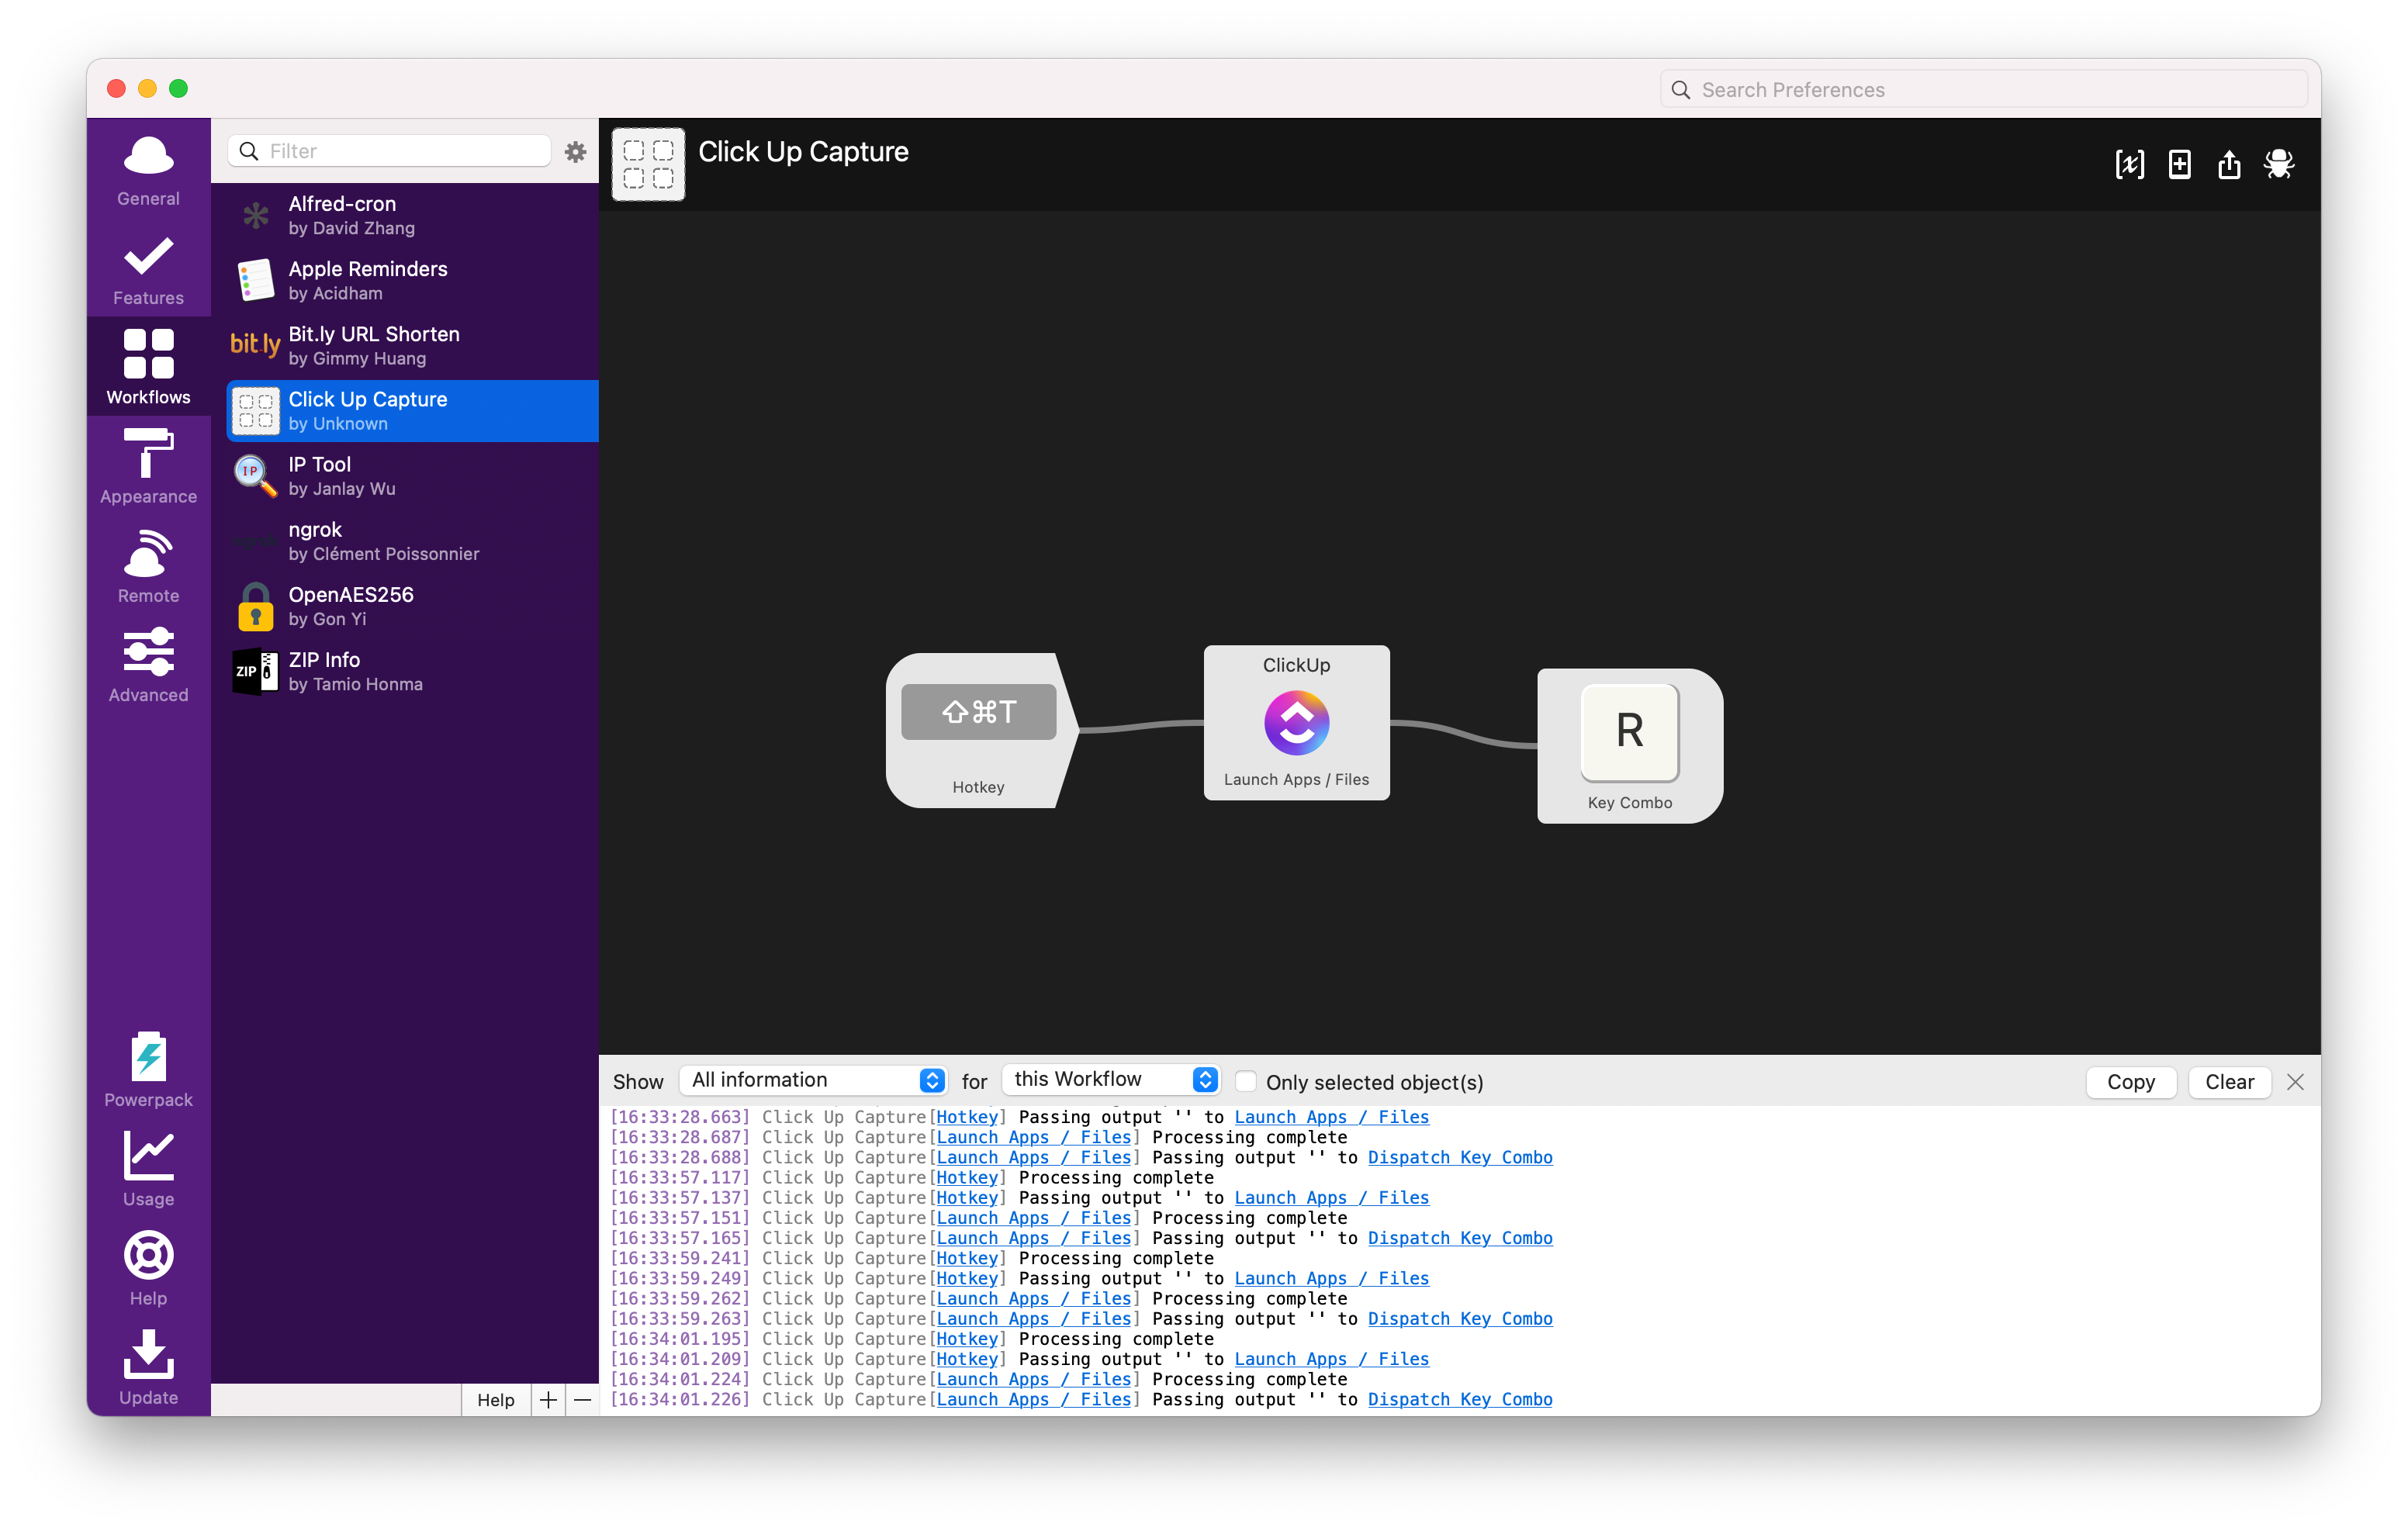Viewport: 2408px width, 1531px height.
Task: Click Launch Apps / Files link at 16:33:57.151
Action: [1033, 1218]
